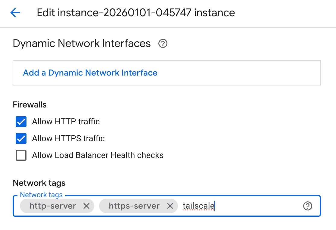Click help icon inside Network tags field
The width and height of the screenshot is (336, 230).
(307, 206)
